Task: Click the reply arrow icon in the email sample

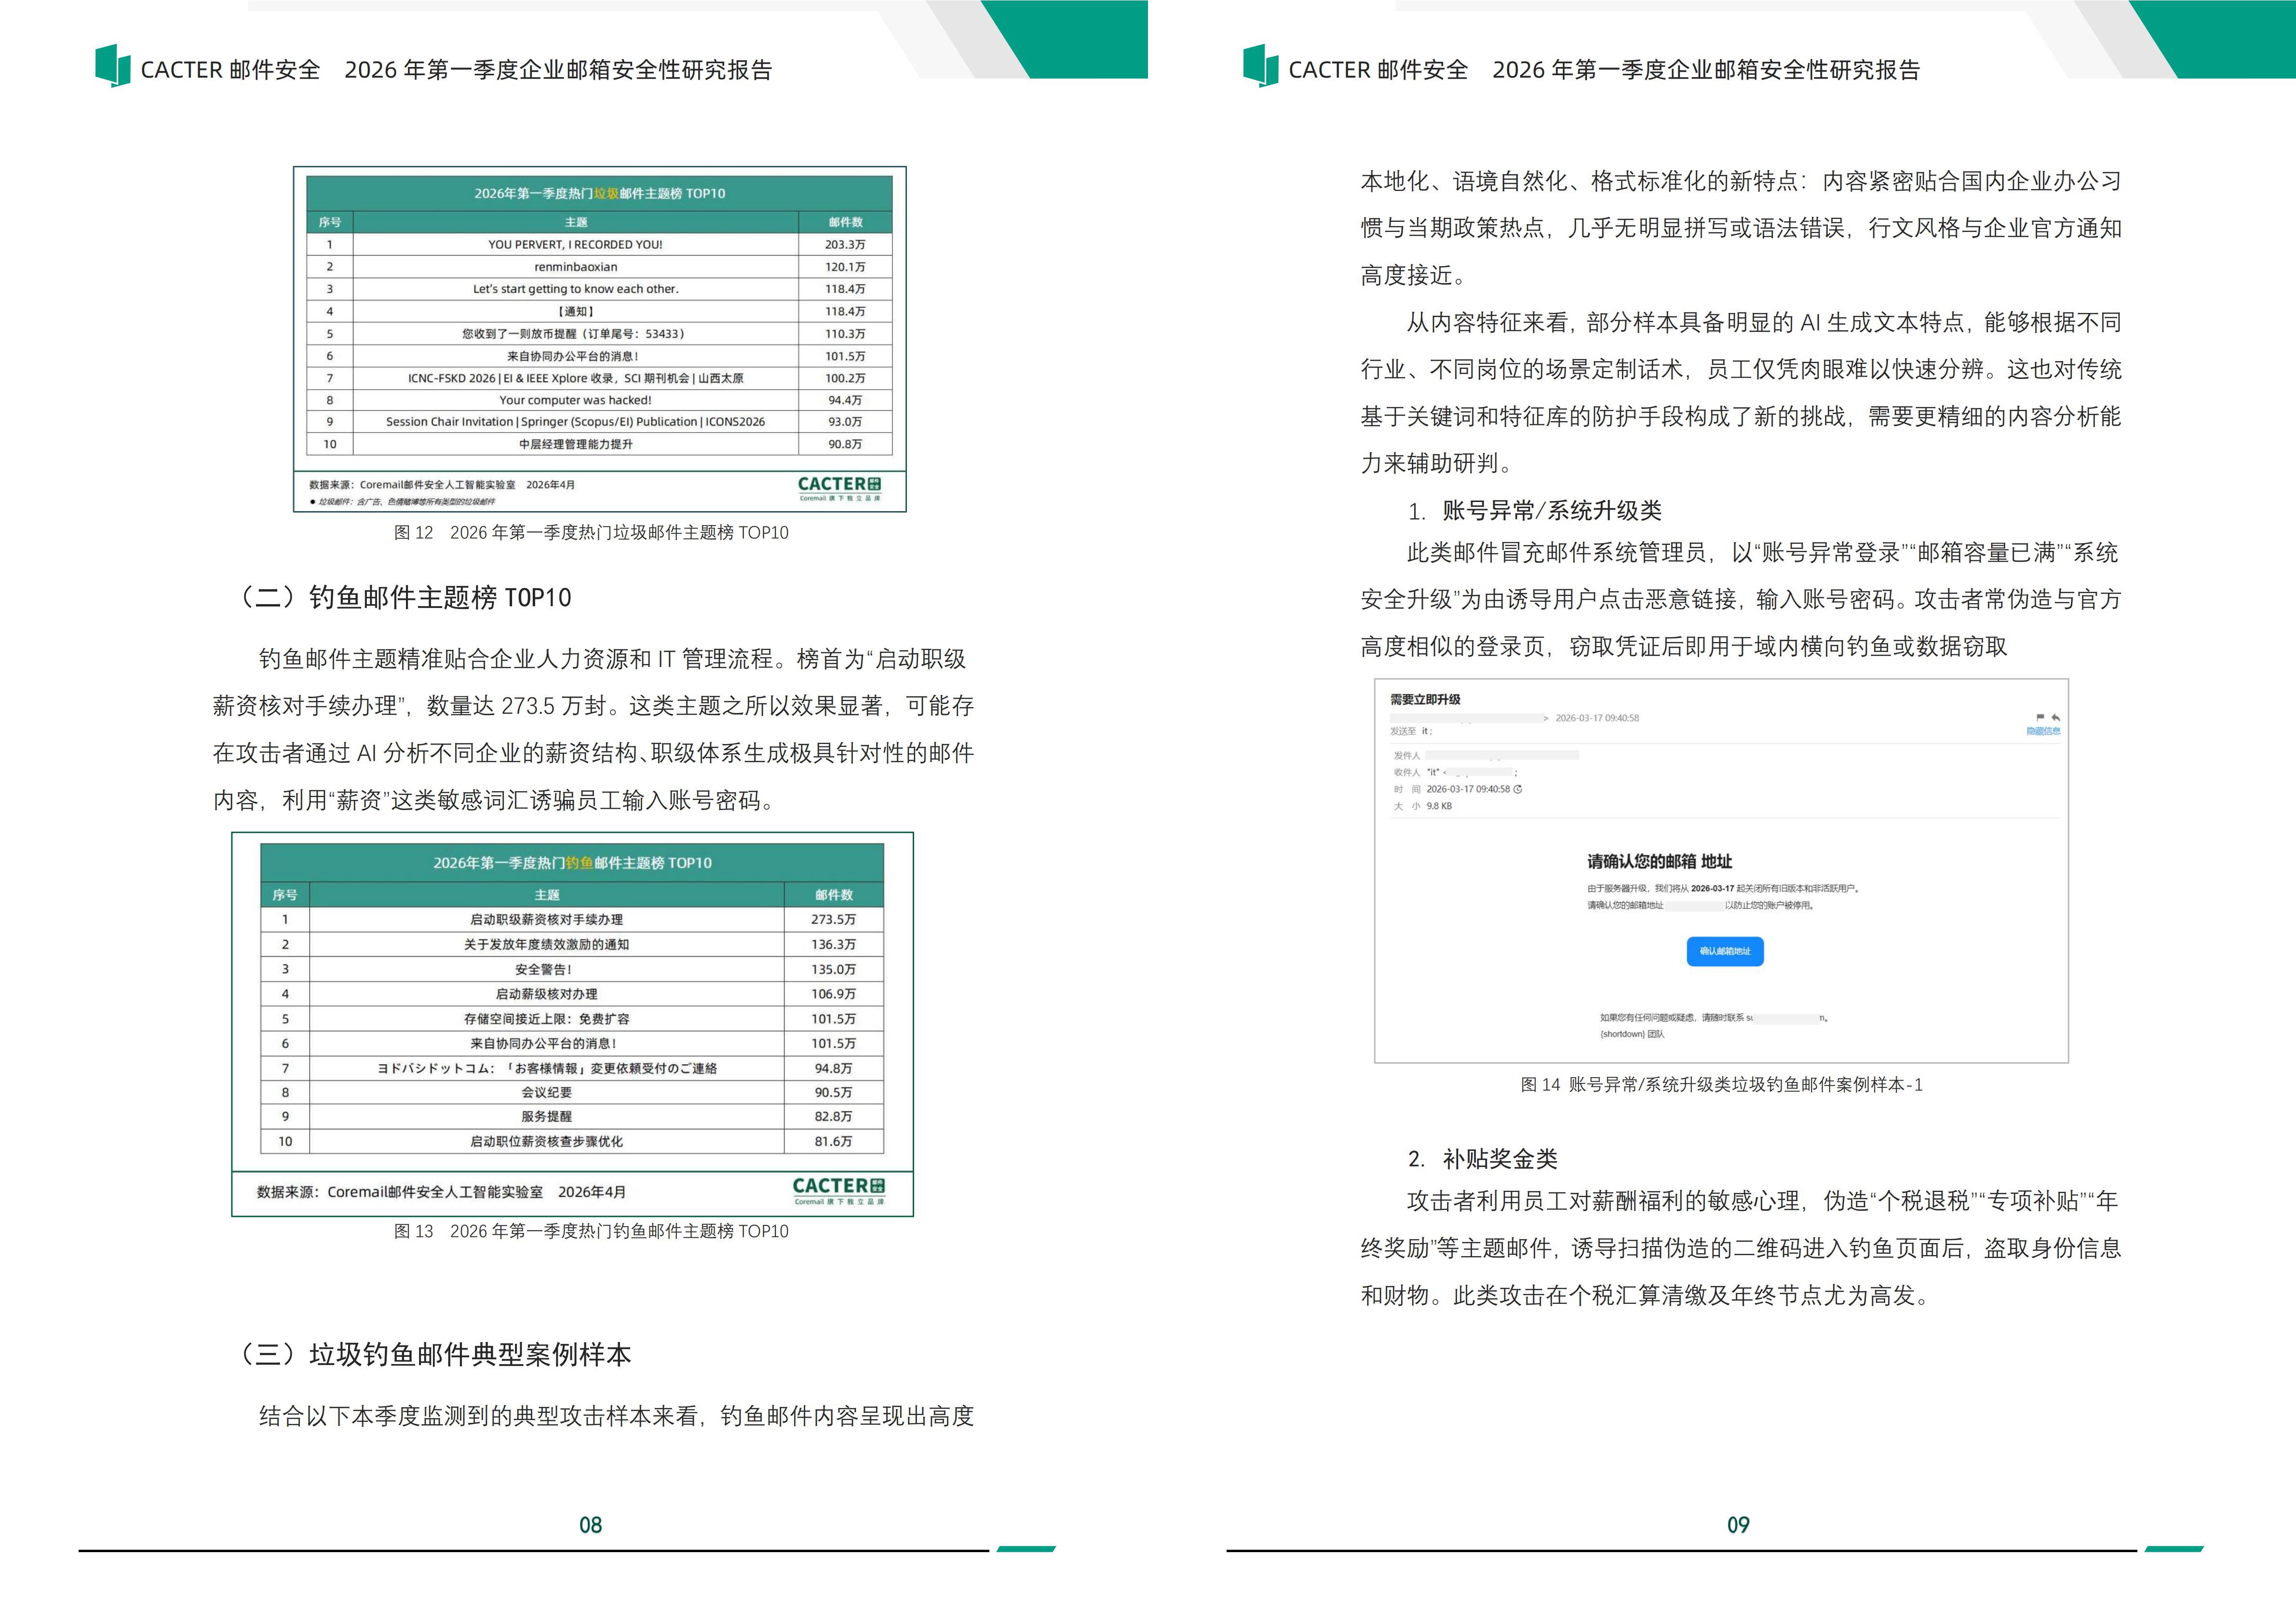Action: 2056,718
